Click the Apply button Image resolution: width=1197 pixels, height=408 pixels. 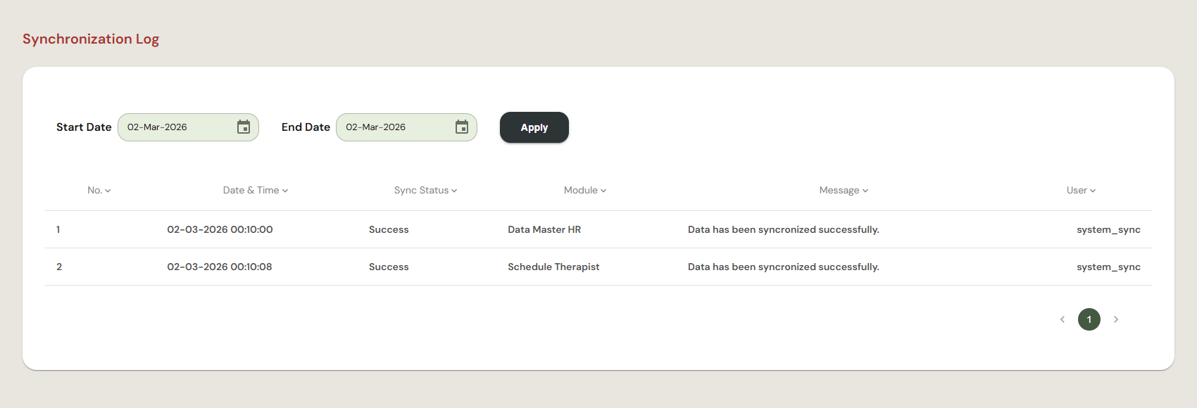coord(534,127)
